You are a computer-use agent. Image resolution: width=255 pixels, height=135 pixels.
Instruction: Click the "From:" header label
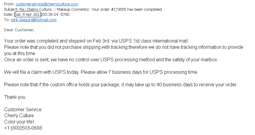[9, 4]
